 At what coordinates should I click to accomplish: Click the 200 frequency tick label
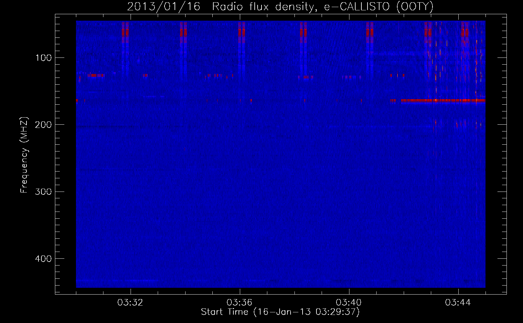(43, 125)
